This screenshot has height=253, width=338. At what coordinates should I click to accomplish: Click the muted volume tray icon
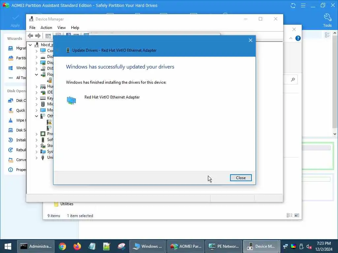point(309,246)
